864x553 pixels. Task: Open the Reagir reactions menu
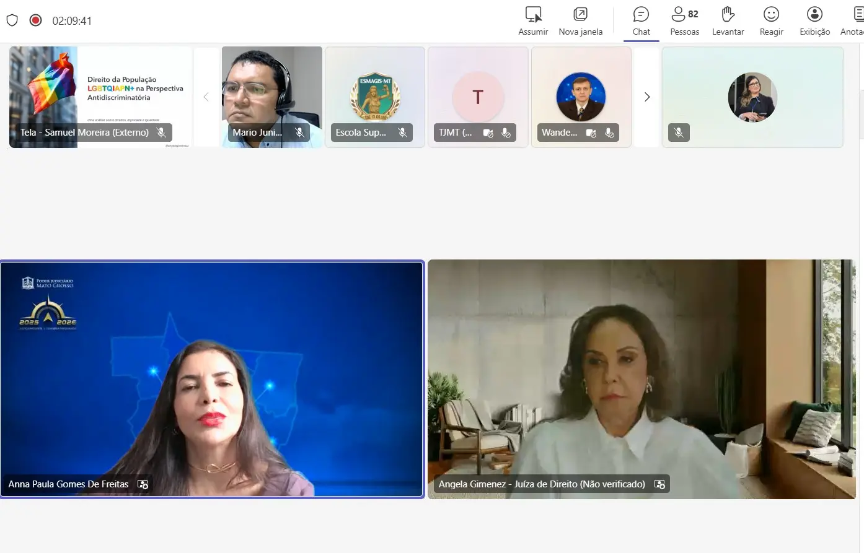point(771,21)
